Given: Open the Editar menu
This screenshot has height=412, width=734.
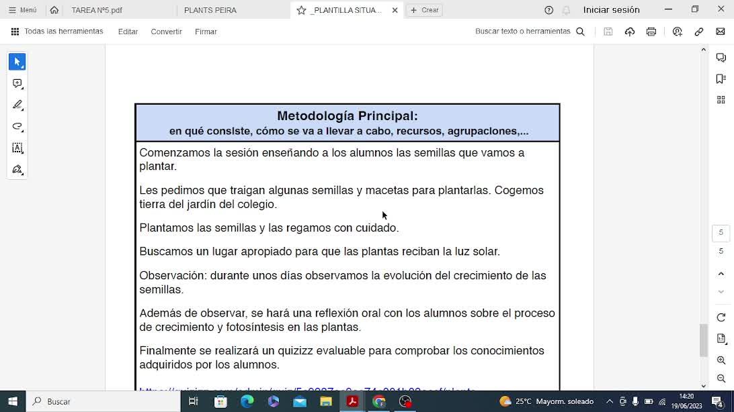Looking at the screenshot, I should 128,32.
